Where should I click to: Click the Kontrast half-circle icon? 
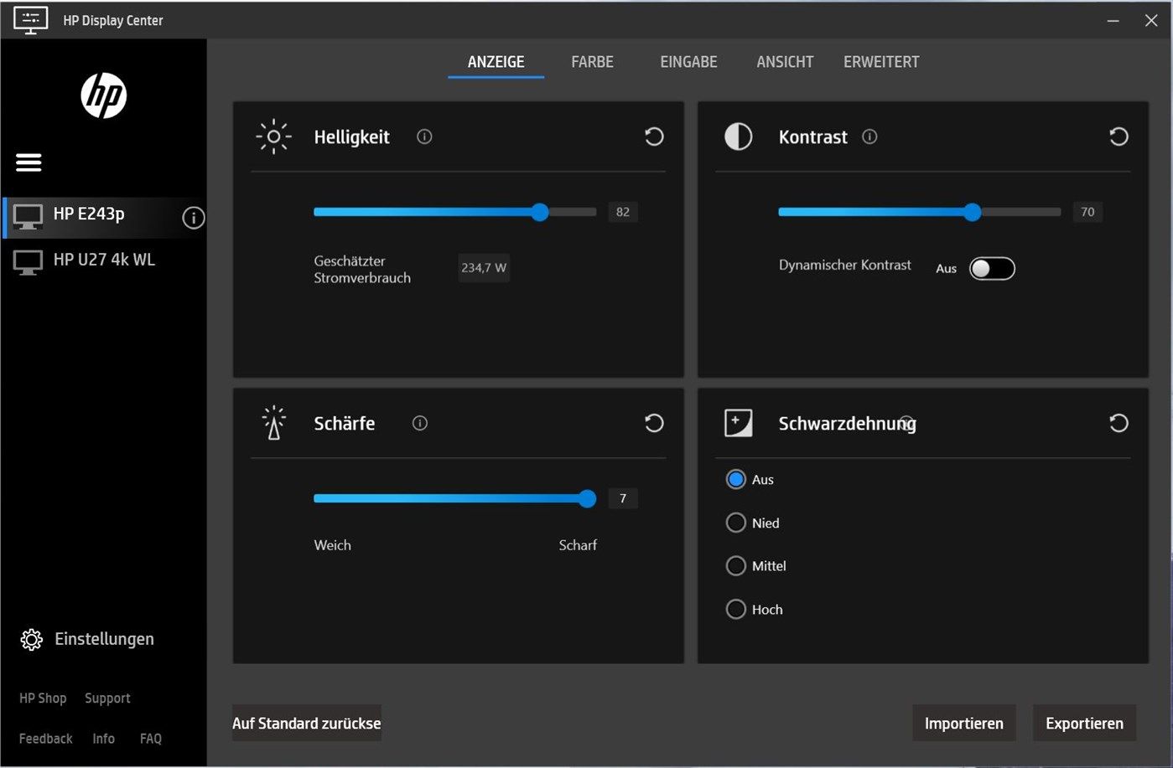tap(738, 137)
